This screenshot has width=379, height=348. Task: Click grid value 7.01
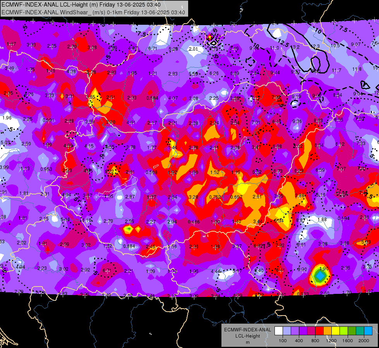pos(256,123)
